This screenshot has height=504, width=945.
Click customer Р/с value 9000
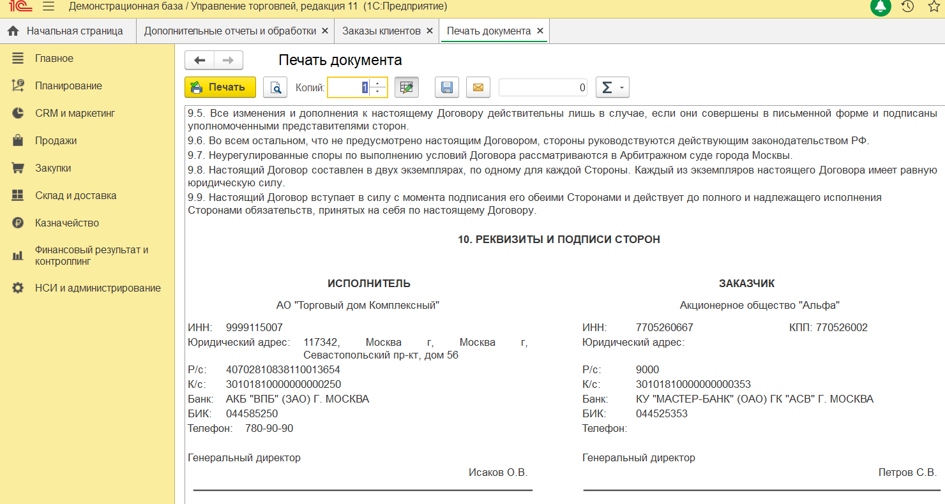(x=647, y=369)
